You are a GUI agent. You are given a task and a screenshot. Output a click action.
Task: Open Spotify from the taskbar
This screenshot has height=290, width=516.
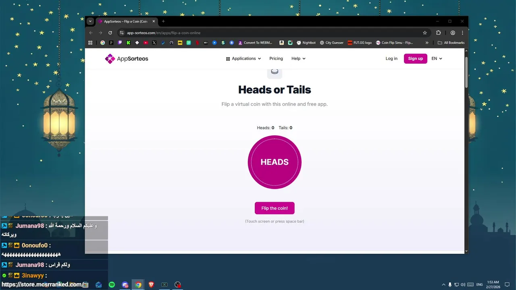tap(112, 285)
